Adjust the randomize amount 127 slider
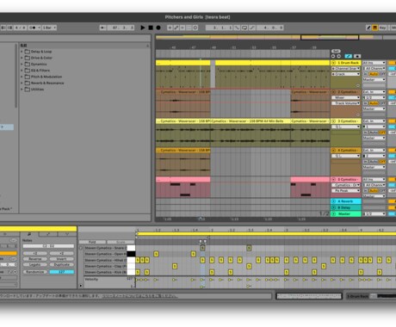 (61, 272)
